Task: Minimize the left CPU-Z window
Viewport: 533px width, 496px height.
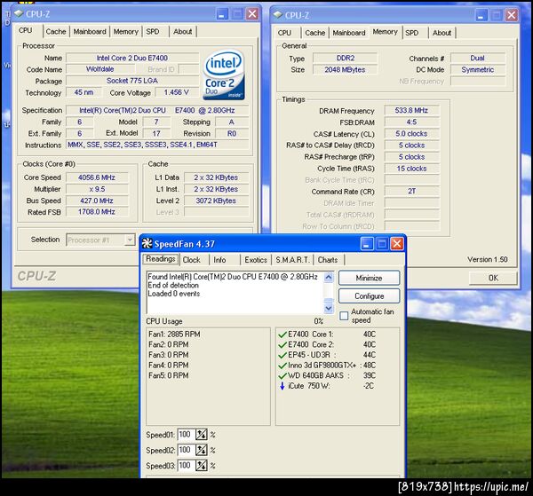Action: pyautogui.click(x=222, y=14)
